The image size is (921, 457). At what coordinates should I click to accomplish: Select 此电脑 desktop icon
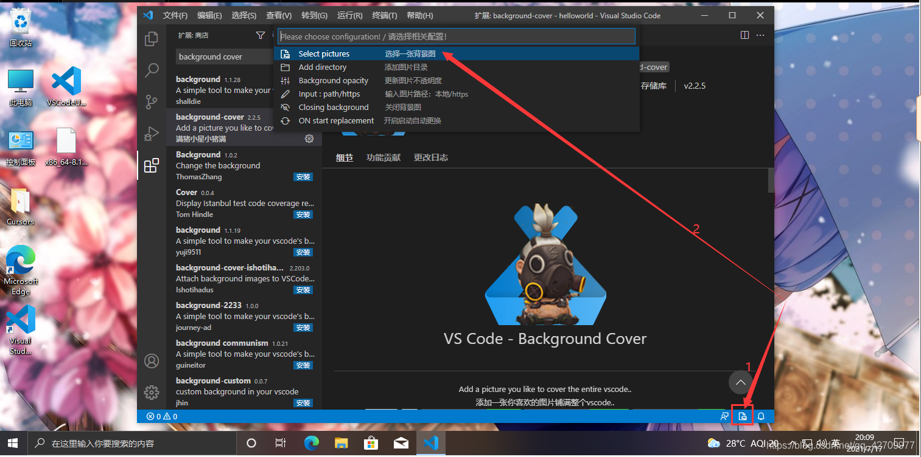pyautogui.click(x=21, y=87)
